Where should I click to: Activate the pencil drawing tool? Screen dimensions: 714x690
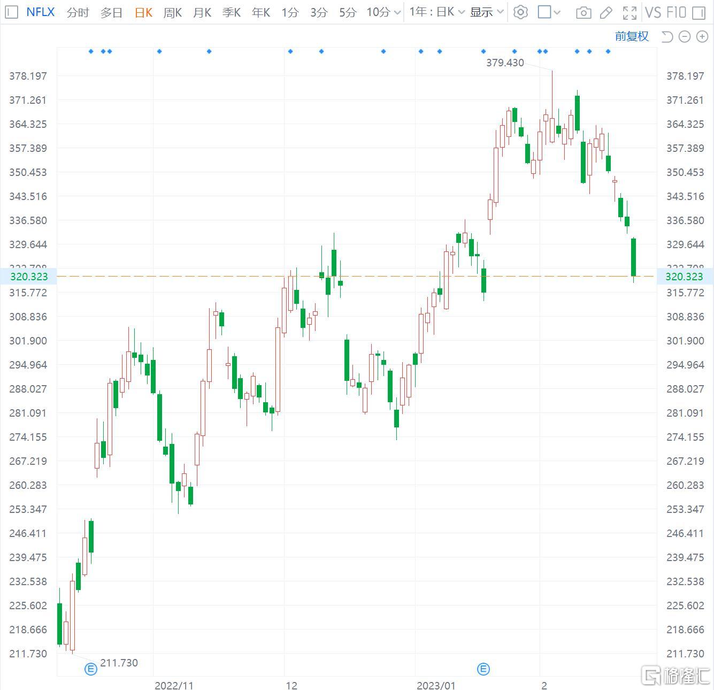coord(606,12)
